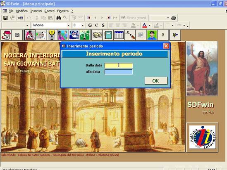The height and width of the screenshot is (170, 227).
Task: Go to first record arrow
Action: (89, 18)
